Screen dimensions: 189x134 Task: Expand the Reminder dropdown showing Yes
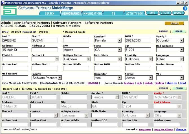tap(119, 78)
